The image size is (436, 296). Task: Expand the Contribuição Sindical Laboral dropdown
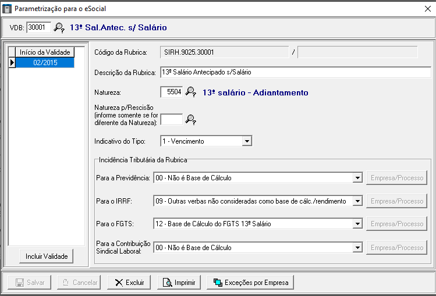[x=358, y=248]
